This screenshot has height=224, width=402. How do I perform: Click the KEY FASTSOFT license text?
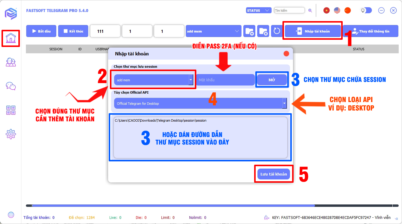click(331, 217)
